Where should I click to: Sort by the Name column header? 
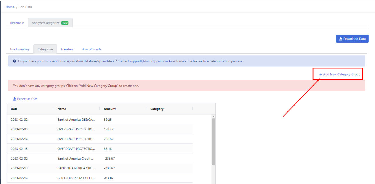(62, 109)
